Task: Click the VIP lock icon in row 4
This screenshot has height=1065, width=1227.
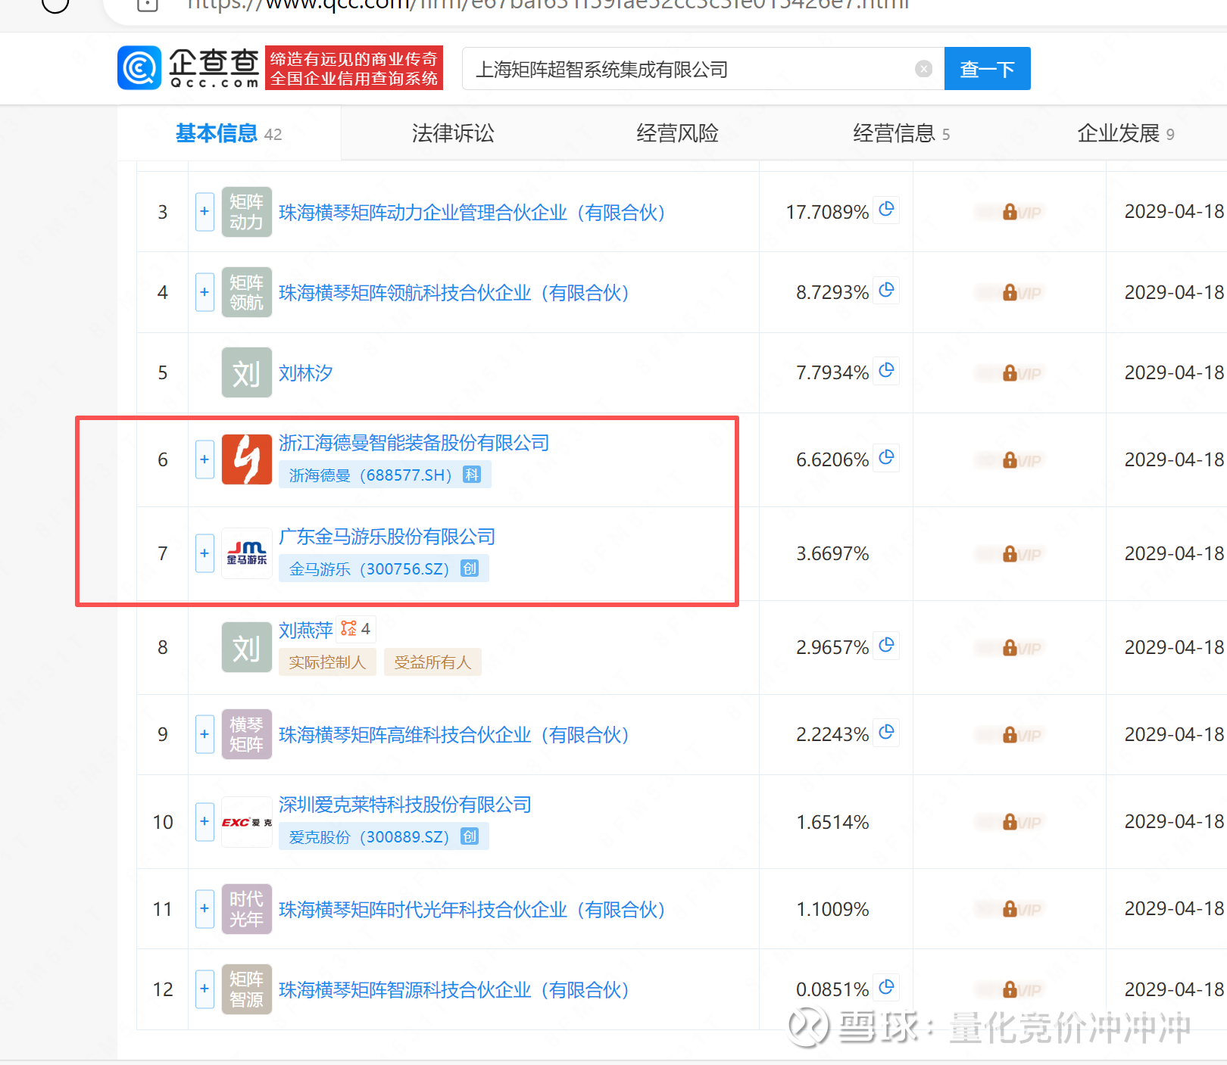Action: [x=1010, y=292]
